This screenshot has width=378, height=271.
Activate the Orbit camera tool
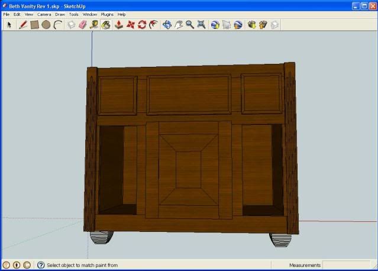[167, 25]
